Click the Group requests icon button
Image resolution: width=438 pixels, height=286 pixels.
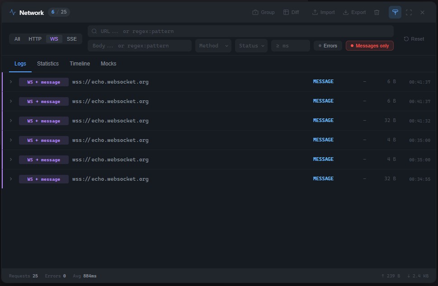tap(264, 13)
